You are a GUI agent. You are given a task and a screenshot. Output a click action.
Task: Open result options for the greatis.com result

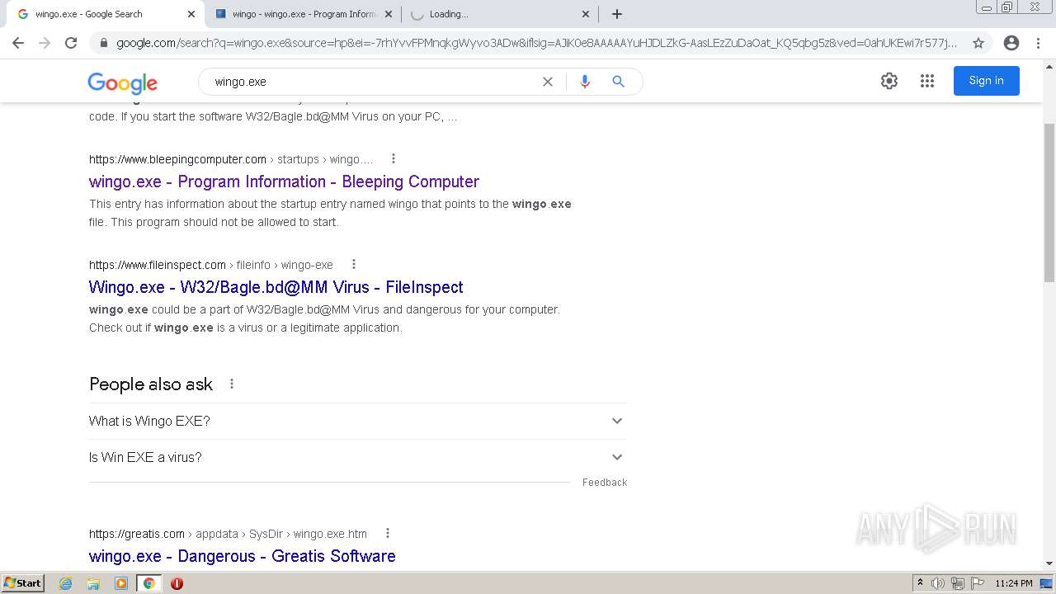click(388, 533)
